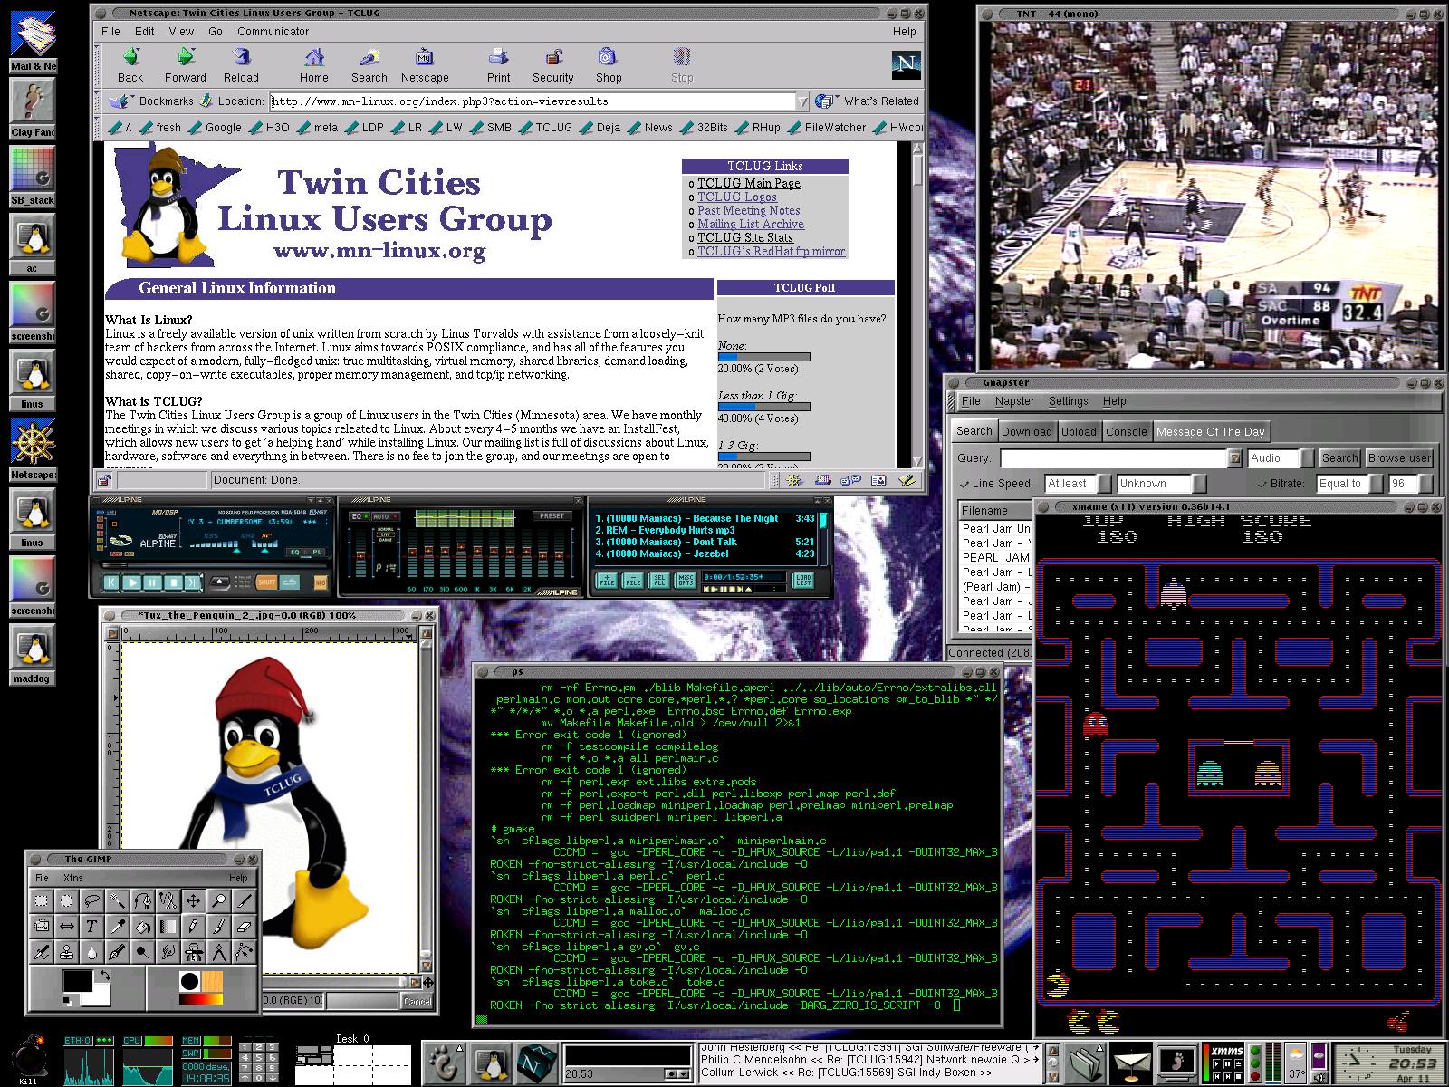Image resolution: width=1449 pixels, height=1087 pixels.
Task: Open the Gnapster Napster menu
Action: pyautogui.click(x=1014, y=401)
